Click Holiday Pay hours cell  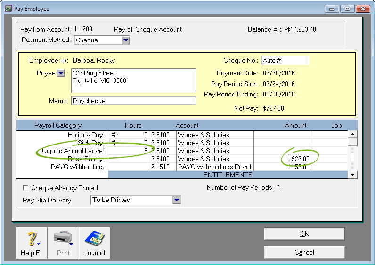pos(129,135)
